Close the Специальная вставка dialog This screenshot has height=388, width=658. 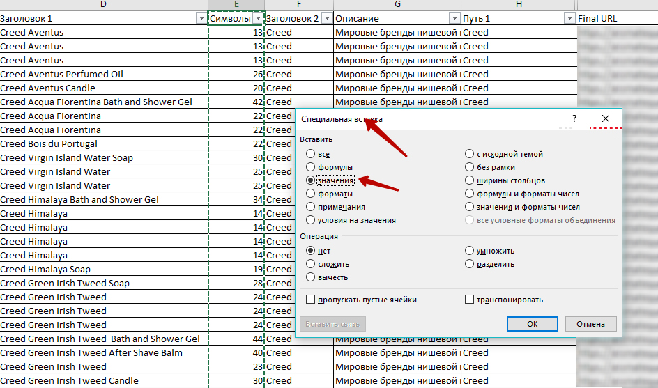pyautogui.click(x=606, y=118)
